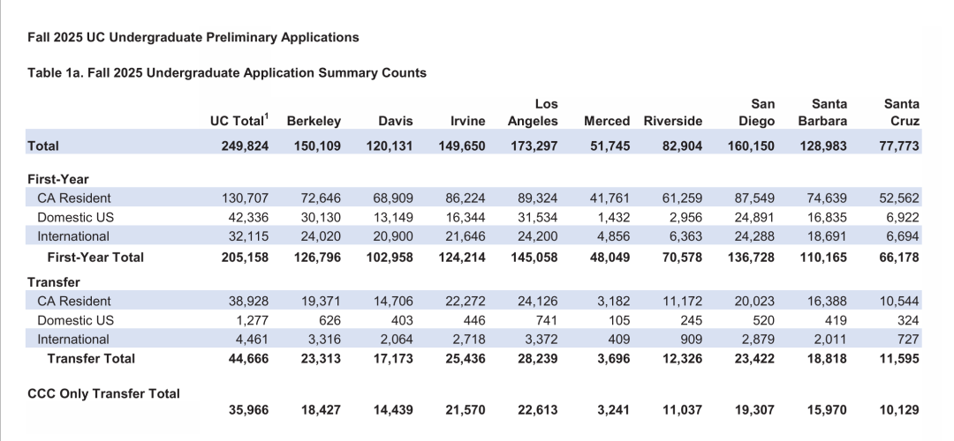The image size is (954, 441).
Task: Click the 'Irvine' column header
Action: point(468,121)
